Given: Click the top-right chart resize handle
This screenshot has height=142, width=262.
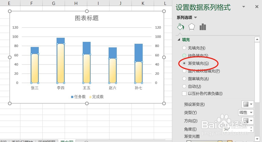Looking at the screenshot, I should [164, 11].
